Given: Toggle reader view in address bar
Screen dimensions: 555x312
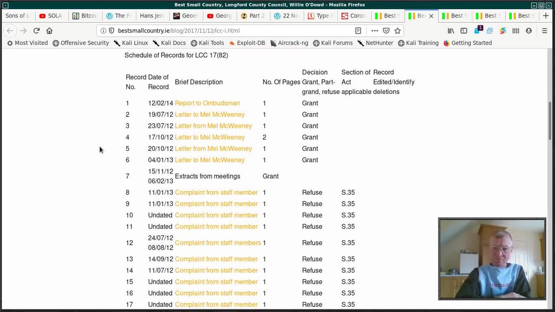Looking at the screenshot, I should tap(358, 31).
